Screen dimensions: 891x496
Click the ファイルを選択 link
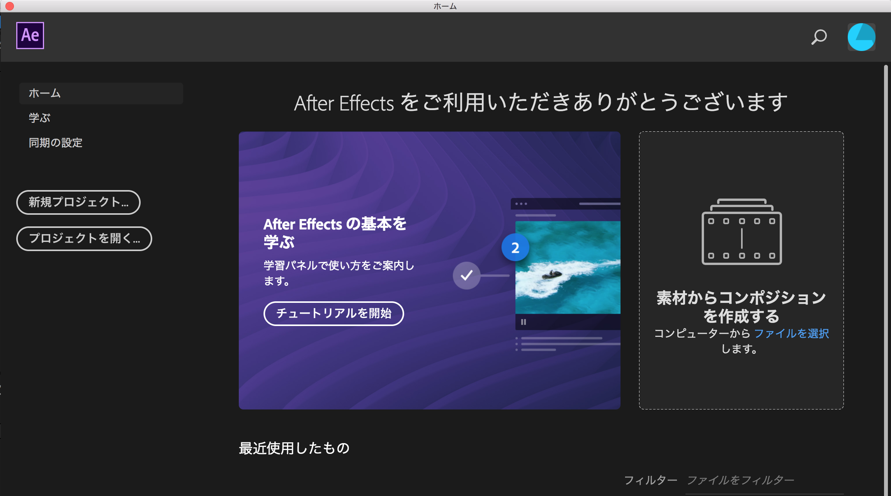(791, 333)
